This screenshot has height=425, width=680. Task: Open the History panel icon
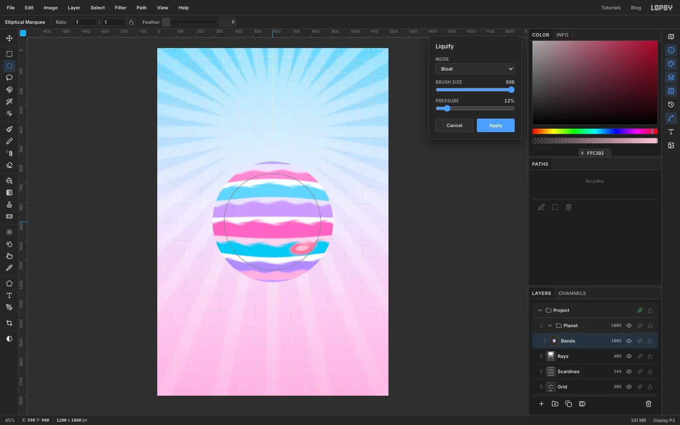click(671, 105)
